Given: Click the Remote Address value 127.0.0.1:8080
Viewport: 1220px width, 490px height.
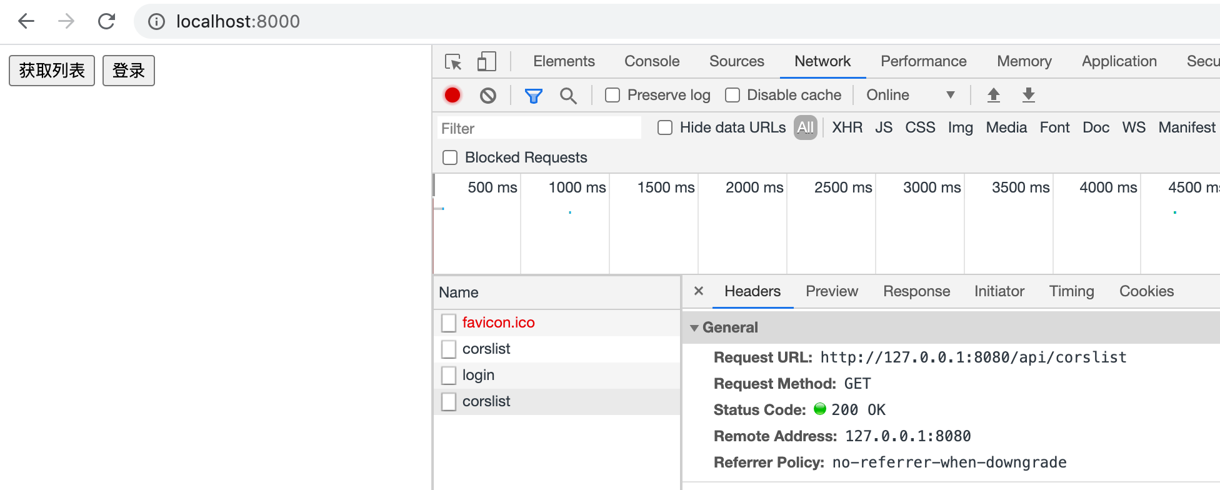Looking at the screenshot, I should (x=907, y=436).
